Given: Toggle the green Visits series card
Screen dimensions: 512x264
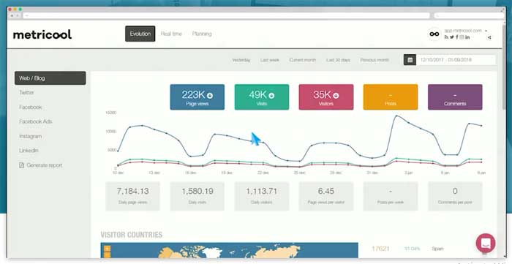Looking at the screenshot, I should [262, 97].
